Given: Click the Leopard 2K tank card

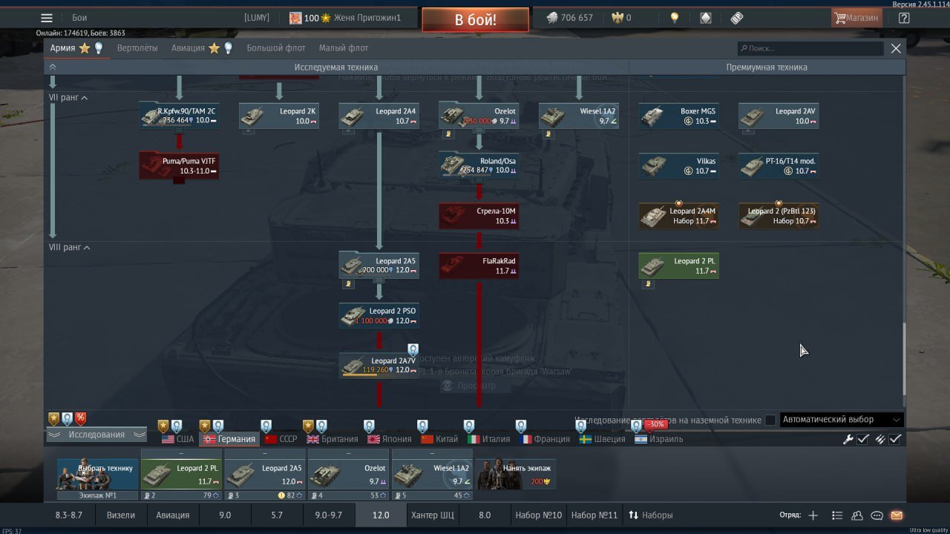Looking at the screenshot, I should pos(279,116).
